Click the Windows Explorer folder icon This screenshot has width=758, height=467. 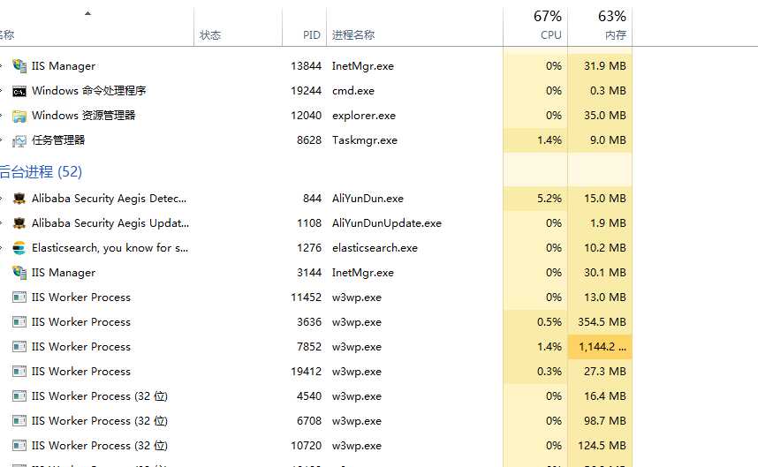pos(19,116)
